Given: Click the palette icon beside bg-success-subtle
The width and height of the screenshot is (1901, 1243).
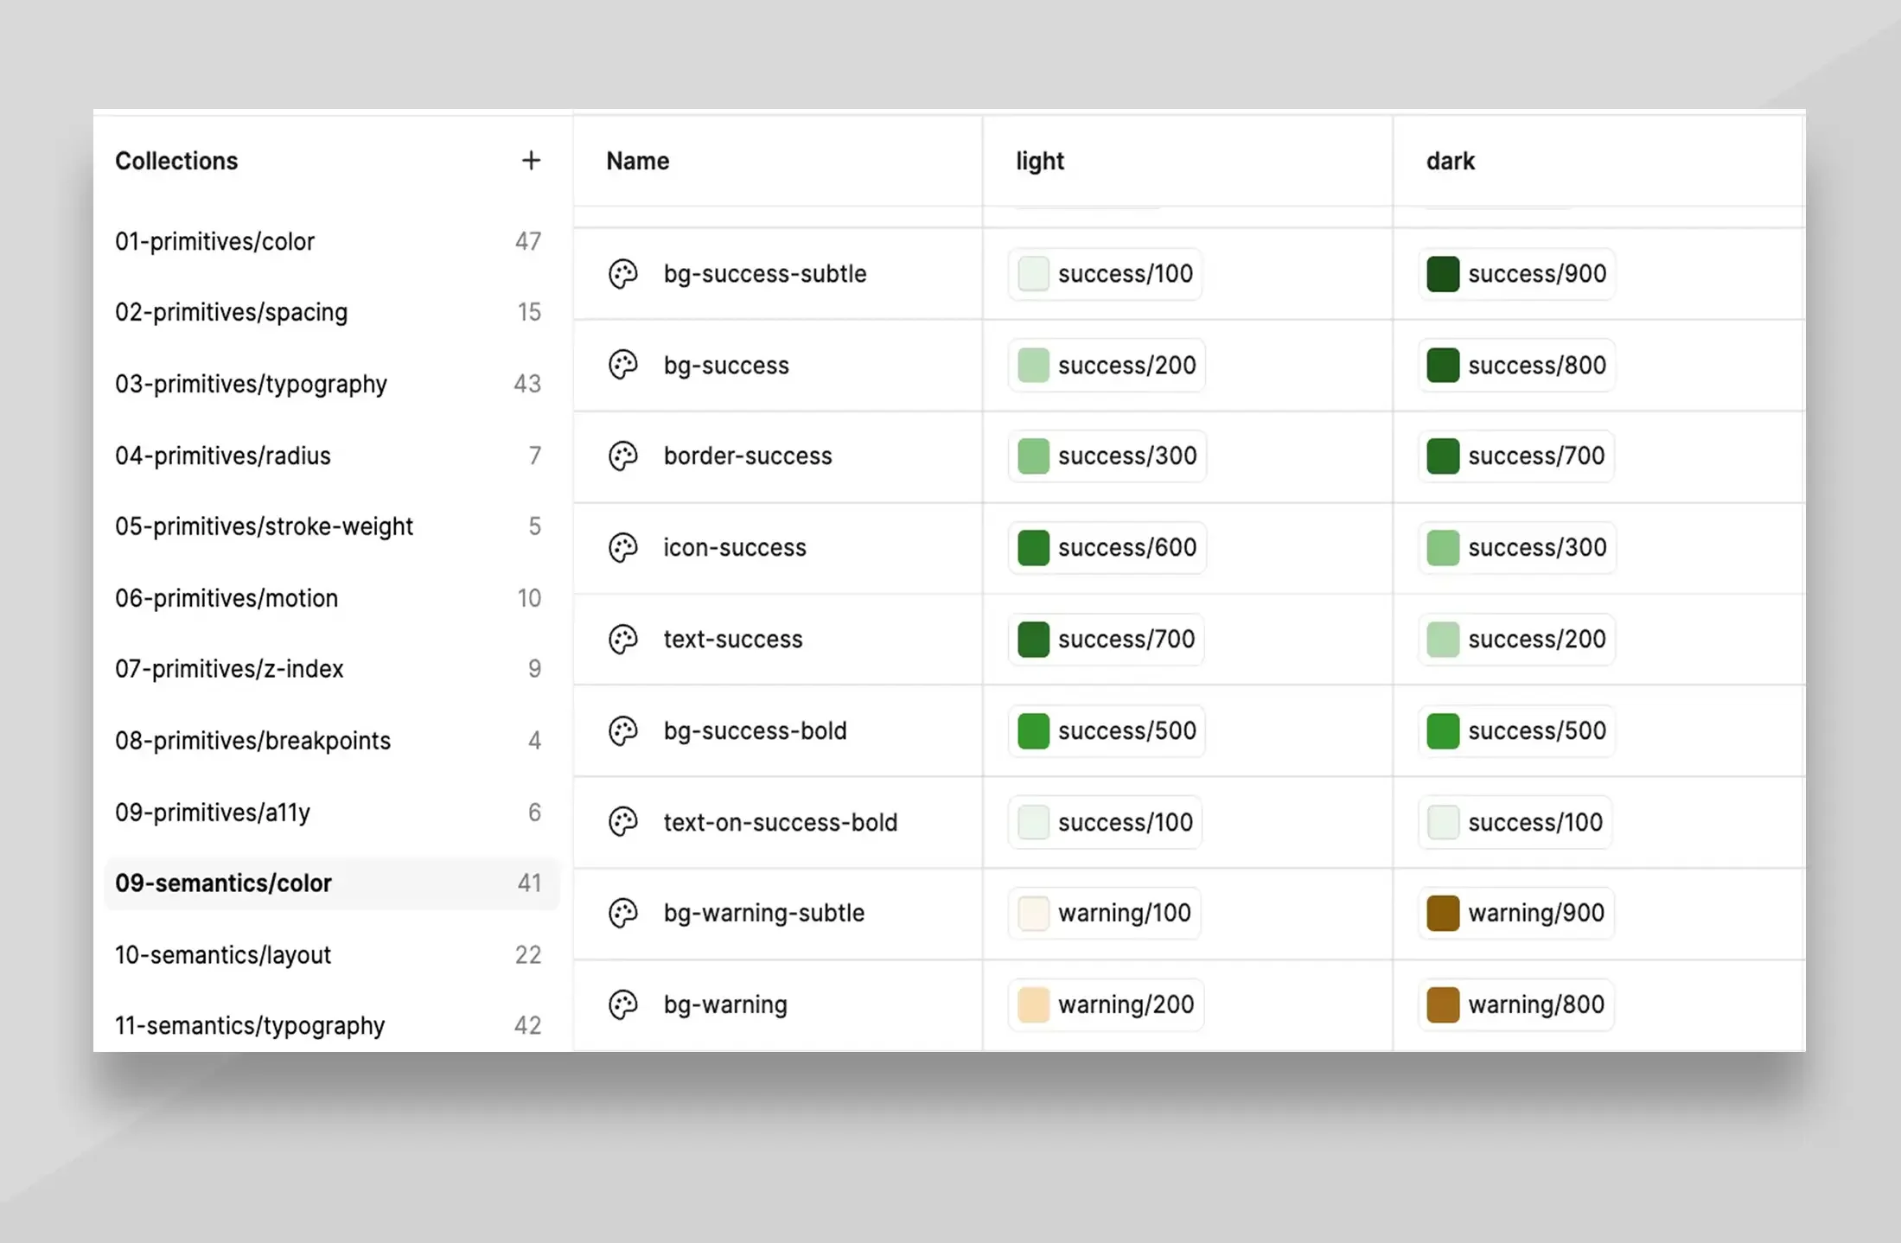Looking at the screenshot, I should point(623,274).
